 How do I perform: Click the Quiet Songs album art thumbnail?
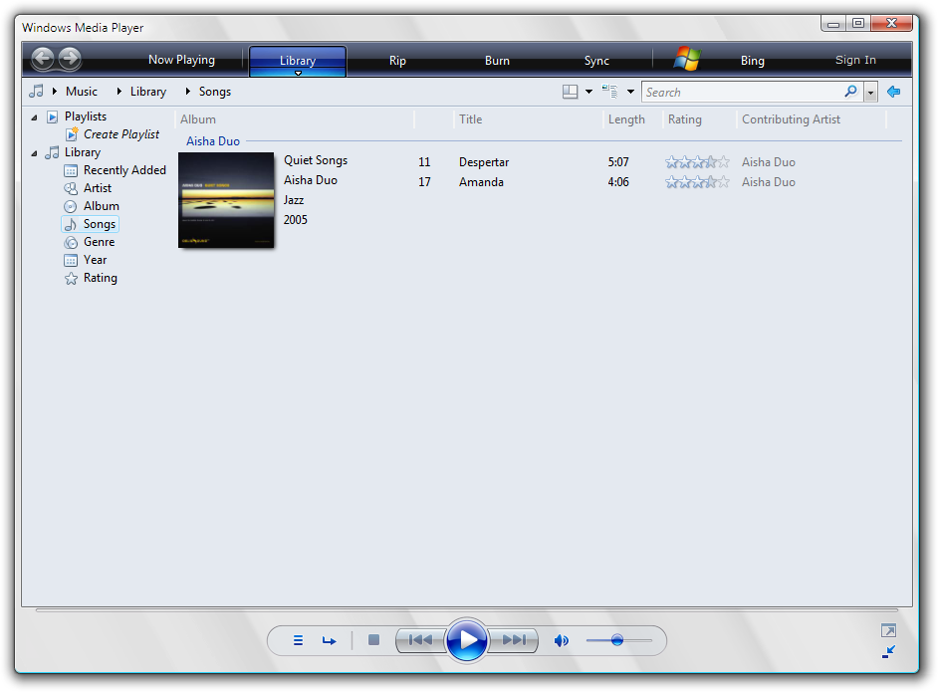226,200
